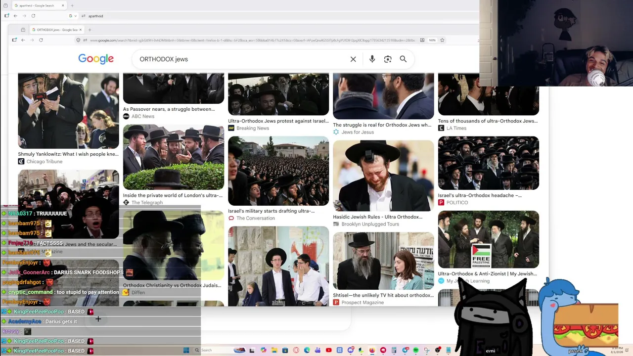
Task: Bookmark this page with the star icon
Action: 442,40
